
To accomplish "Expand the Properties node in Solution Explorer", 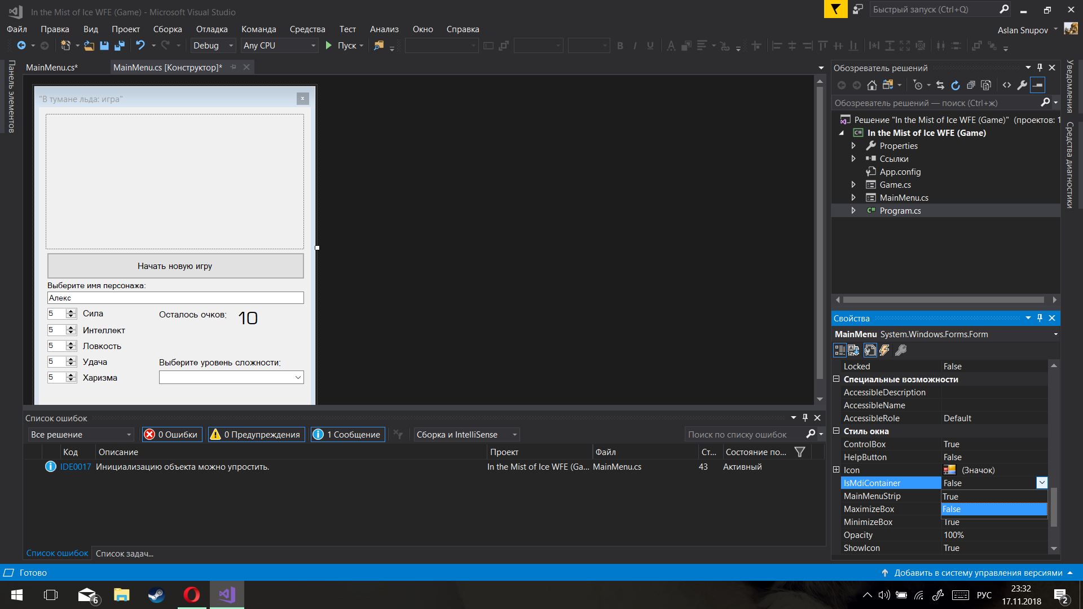I will tap(853, 145).
